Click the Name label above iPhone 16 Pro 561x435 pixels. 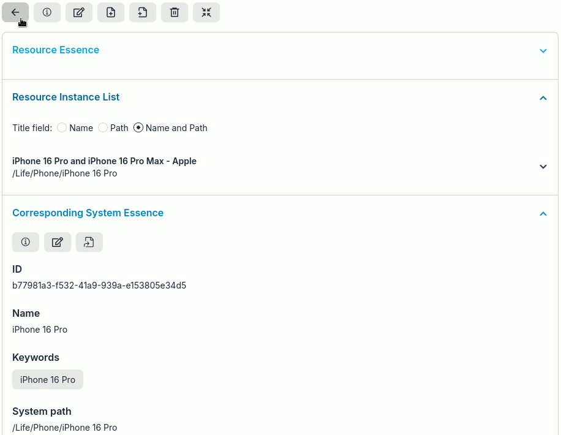click(x=26, y=313)
